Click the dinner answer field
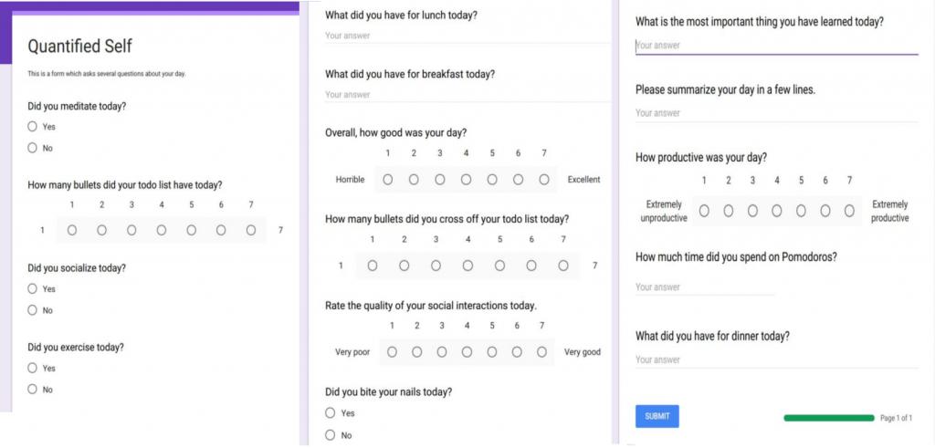The height and width of the screenshot is (448, 935). pos(776,359)
